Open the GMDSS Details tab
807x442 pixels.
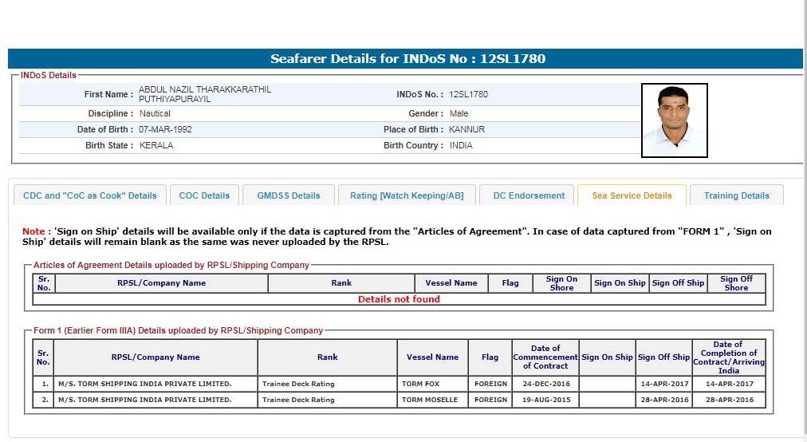[288, 195]
